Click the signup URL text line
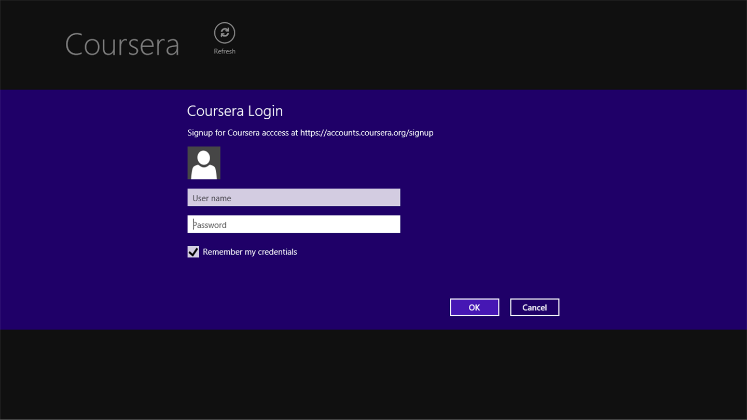The image size is (747, 420). 310,133
